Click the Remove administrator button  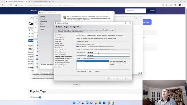97,71
